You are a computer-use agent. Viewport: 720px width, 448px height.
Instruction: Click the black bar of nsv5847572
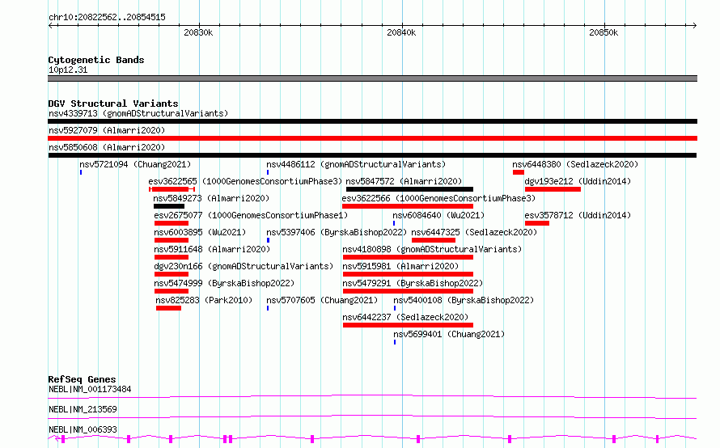(409, 189)
